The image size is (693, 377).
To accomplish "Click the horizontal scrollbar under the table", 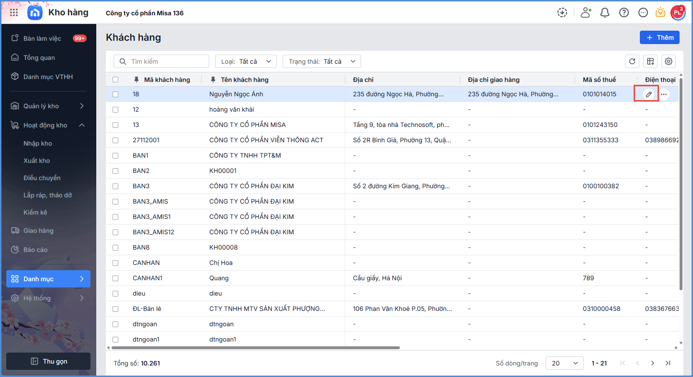I will tap(254, 347).
